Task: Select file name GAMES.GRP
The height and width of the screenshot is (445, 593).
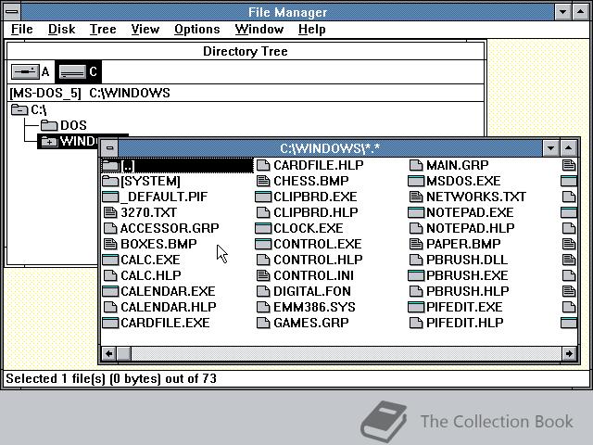Action: coord(311,323)
